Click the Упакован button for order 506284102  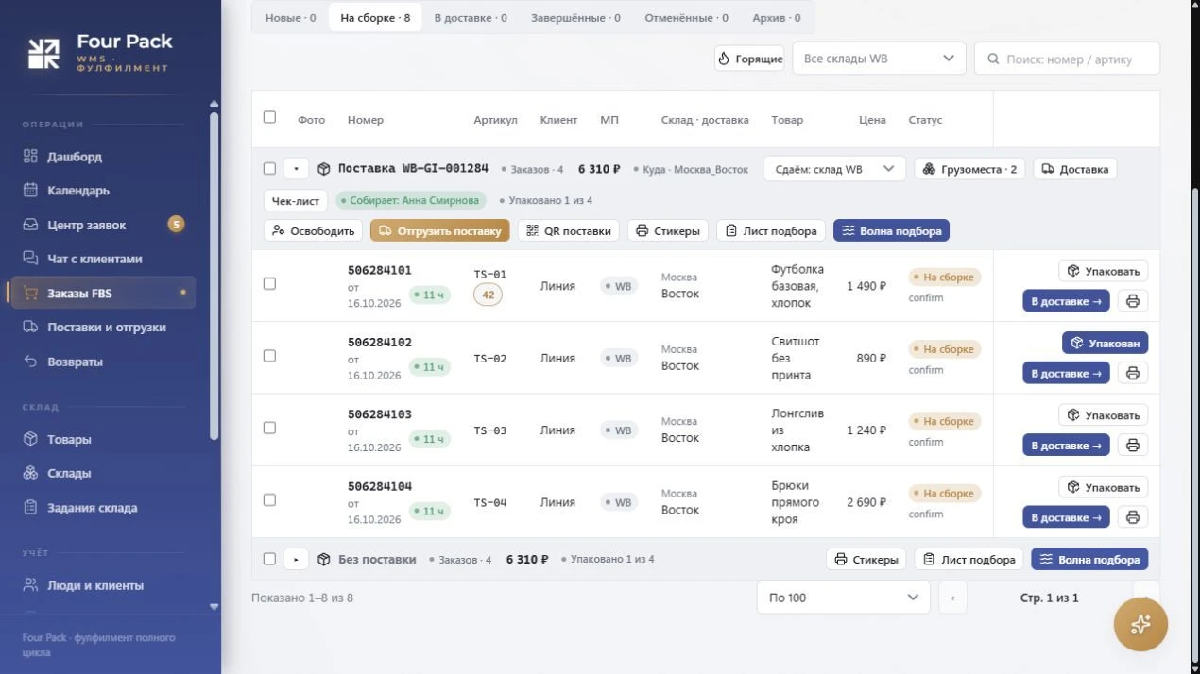click(1105, 343)
